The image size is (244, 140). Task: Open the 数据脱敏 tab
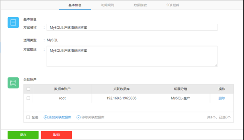(140, 5)
